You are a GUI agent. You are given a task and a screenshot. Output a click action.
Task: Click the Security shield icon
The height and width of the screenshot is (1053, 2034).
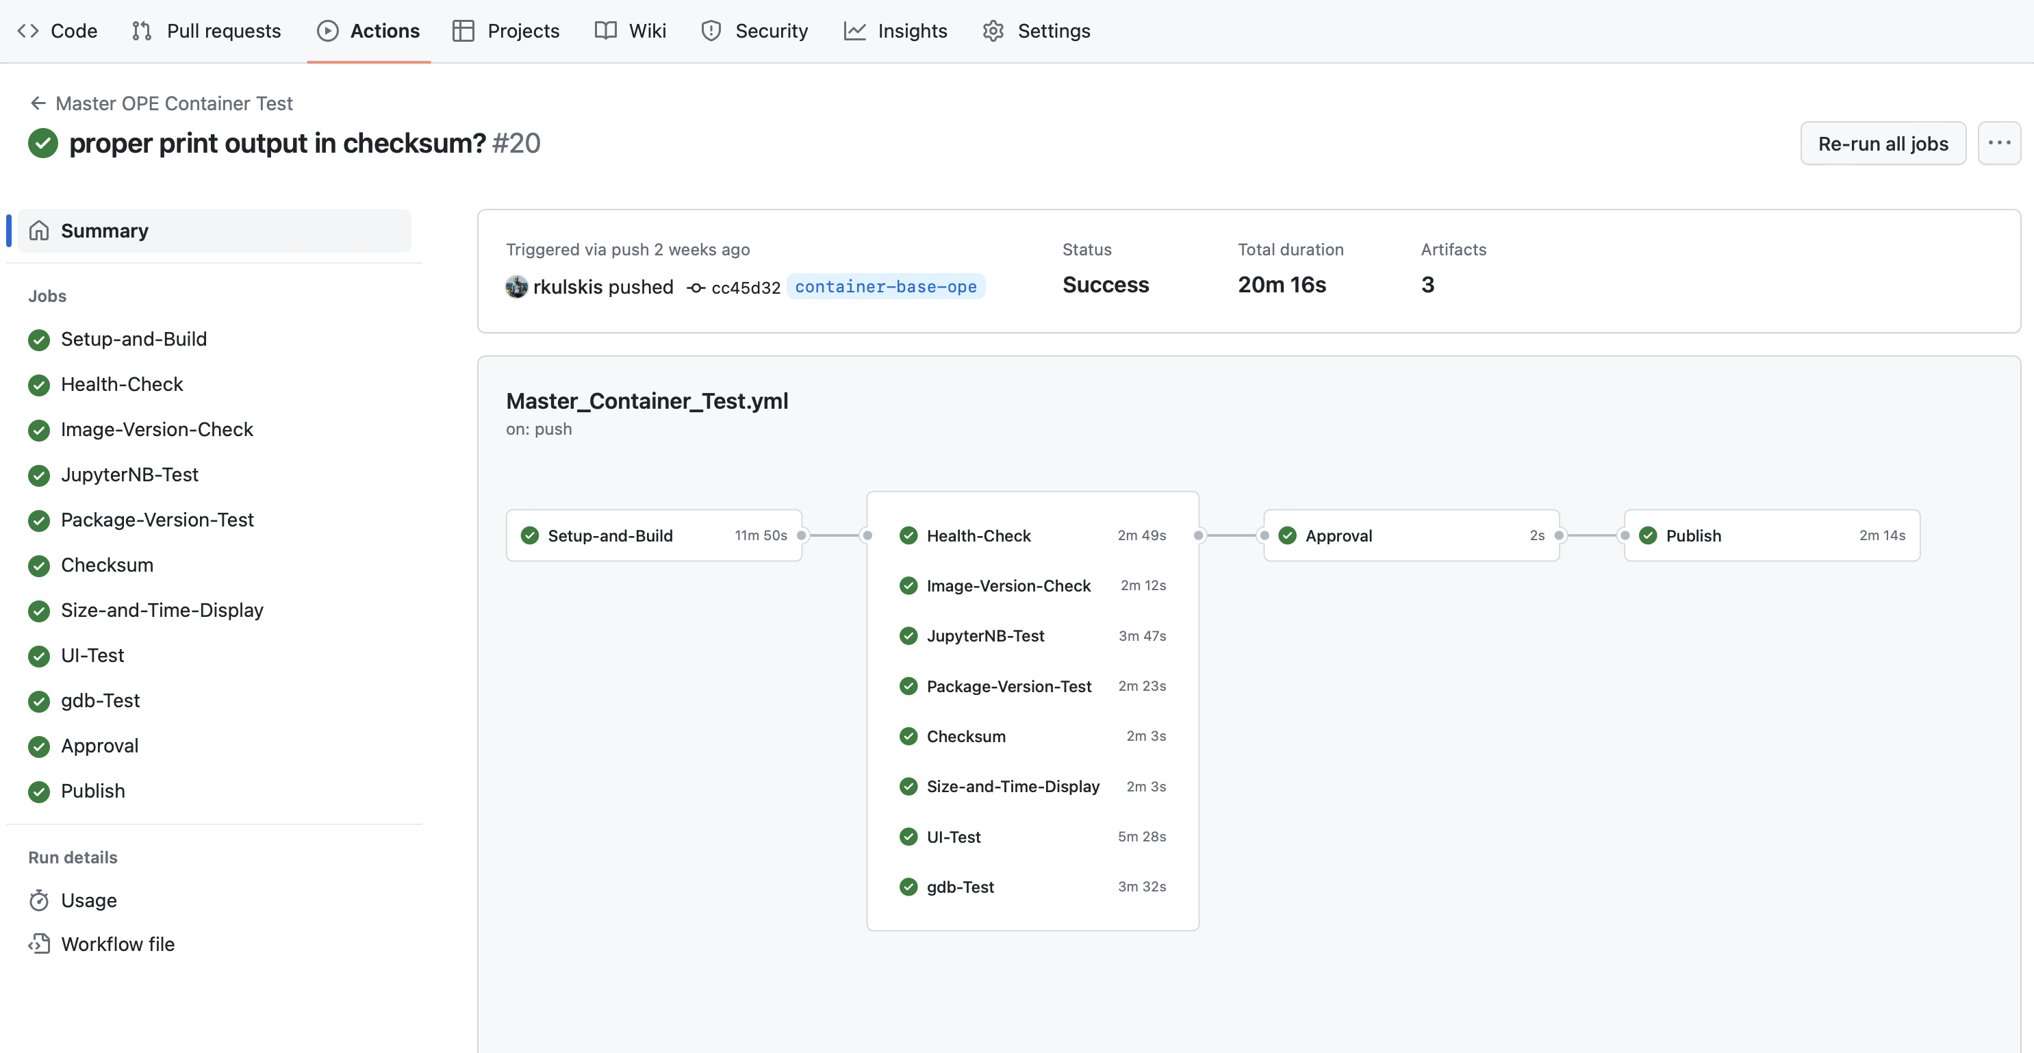click(x=711, y=31)
